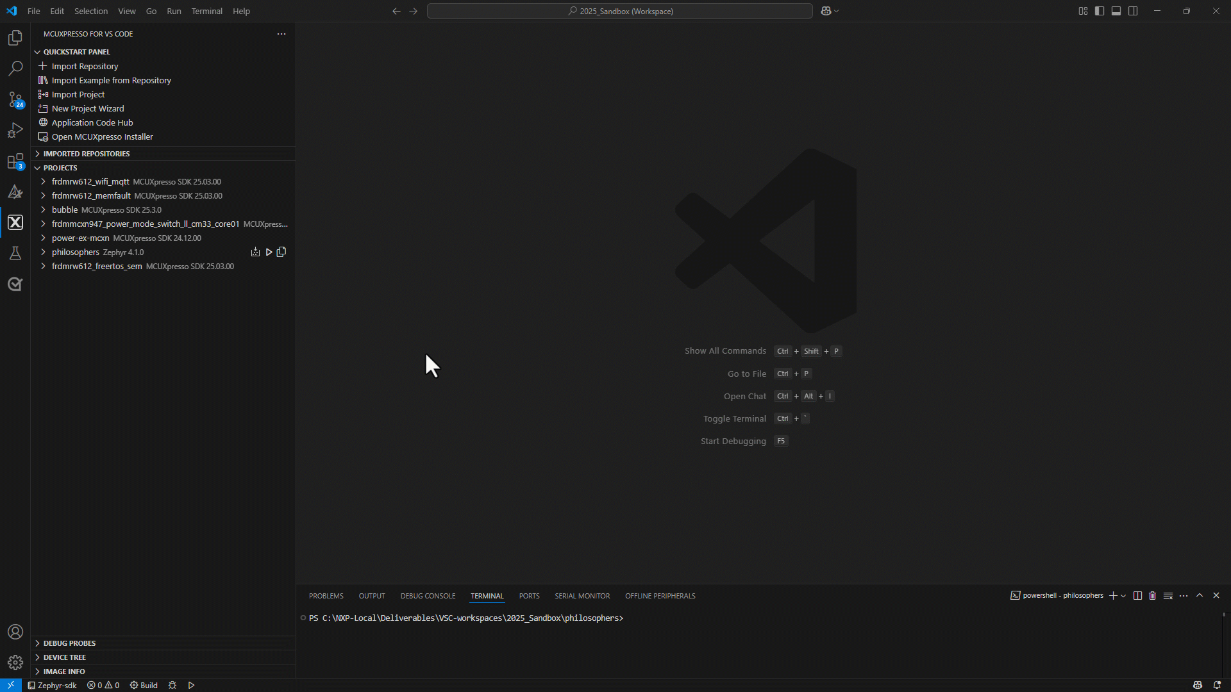Click Import Example from Repository
1231x692 pixels.
coord(111,80)
